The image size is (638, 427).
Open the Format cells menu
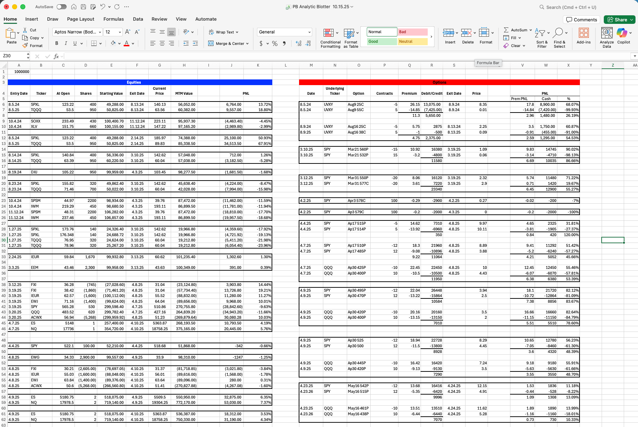(x=486, y=36)
